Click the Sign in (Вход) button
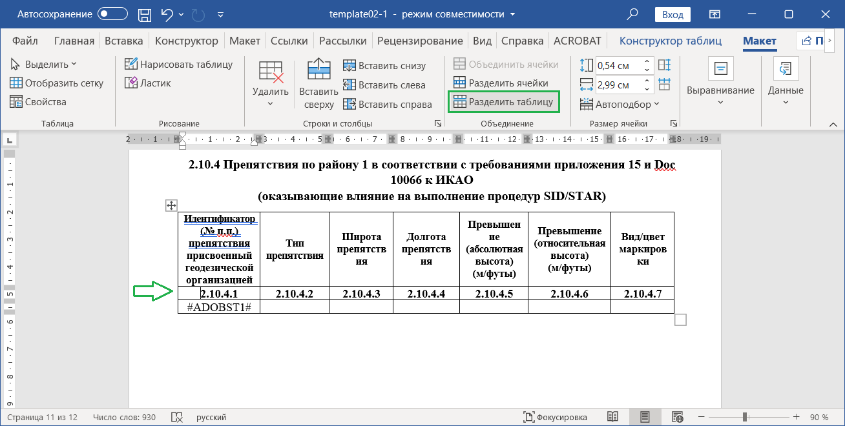The width and height of the screenshot is (845, 426). coord(673,14)
